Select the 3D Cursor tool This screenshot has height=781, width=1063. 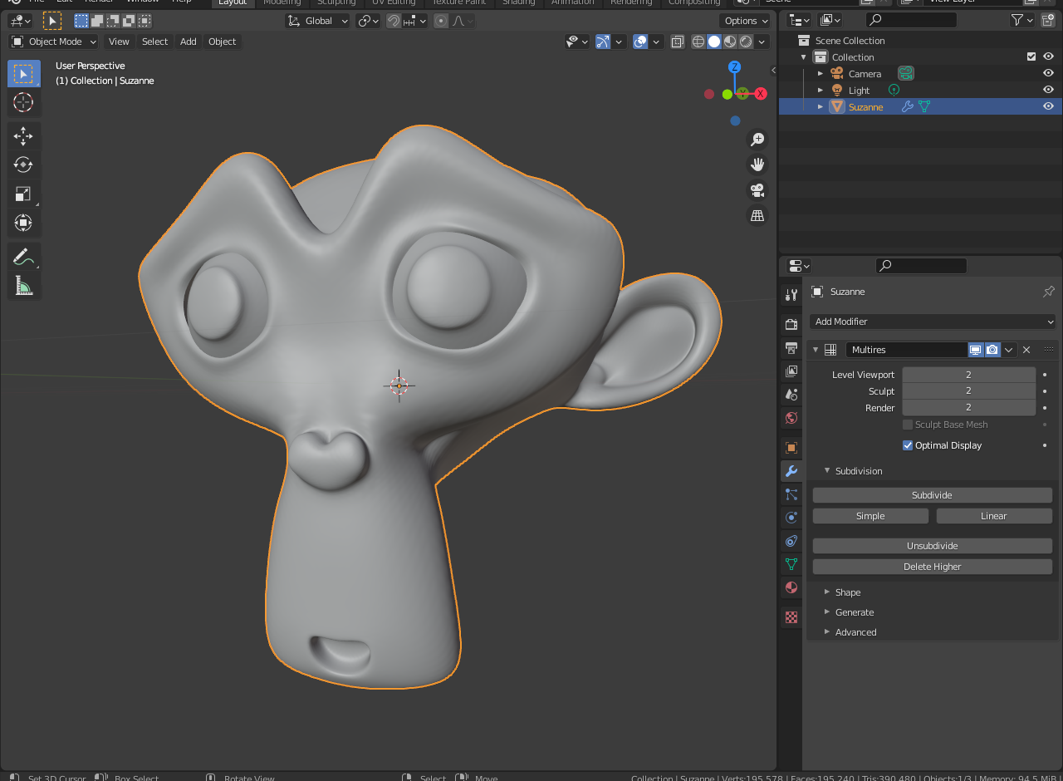[x=23, y=102]
